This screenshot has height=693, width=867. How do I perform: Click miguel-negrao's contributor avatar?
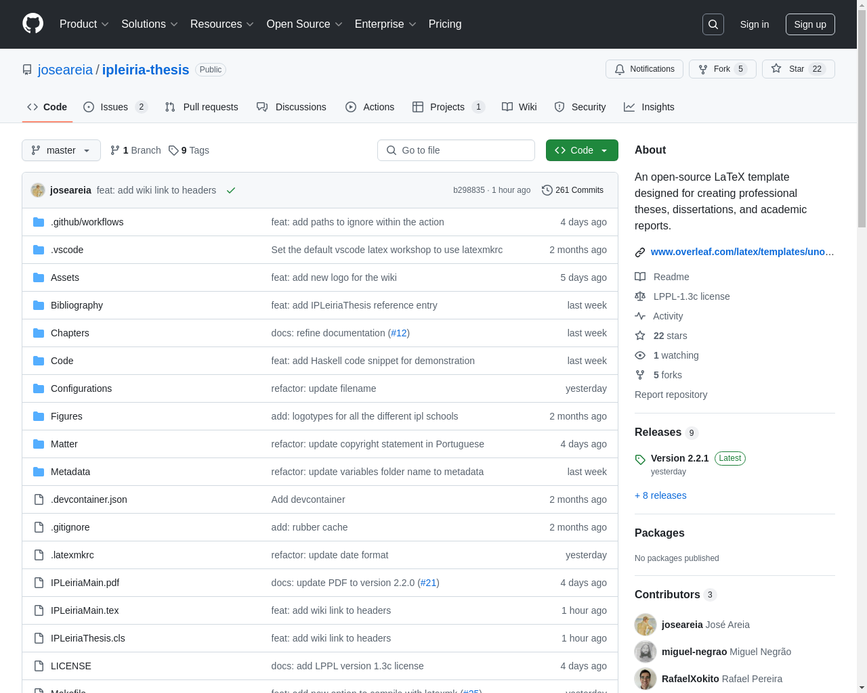(646, 652)
